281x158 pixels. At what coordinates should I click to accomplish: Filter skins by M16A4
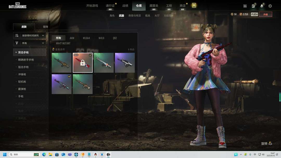coord(86,38)
